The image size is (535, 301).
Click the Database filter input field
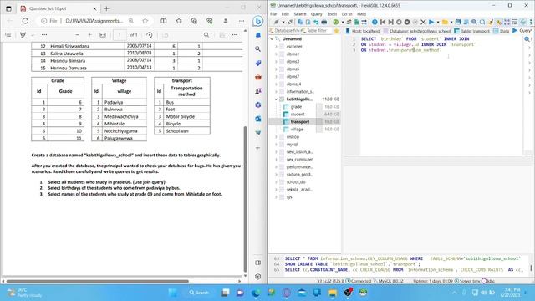point(284,31)
